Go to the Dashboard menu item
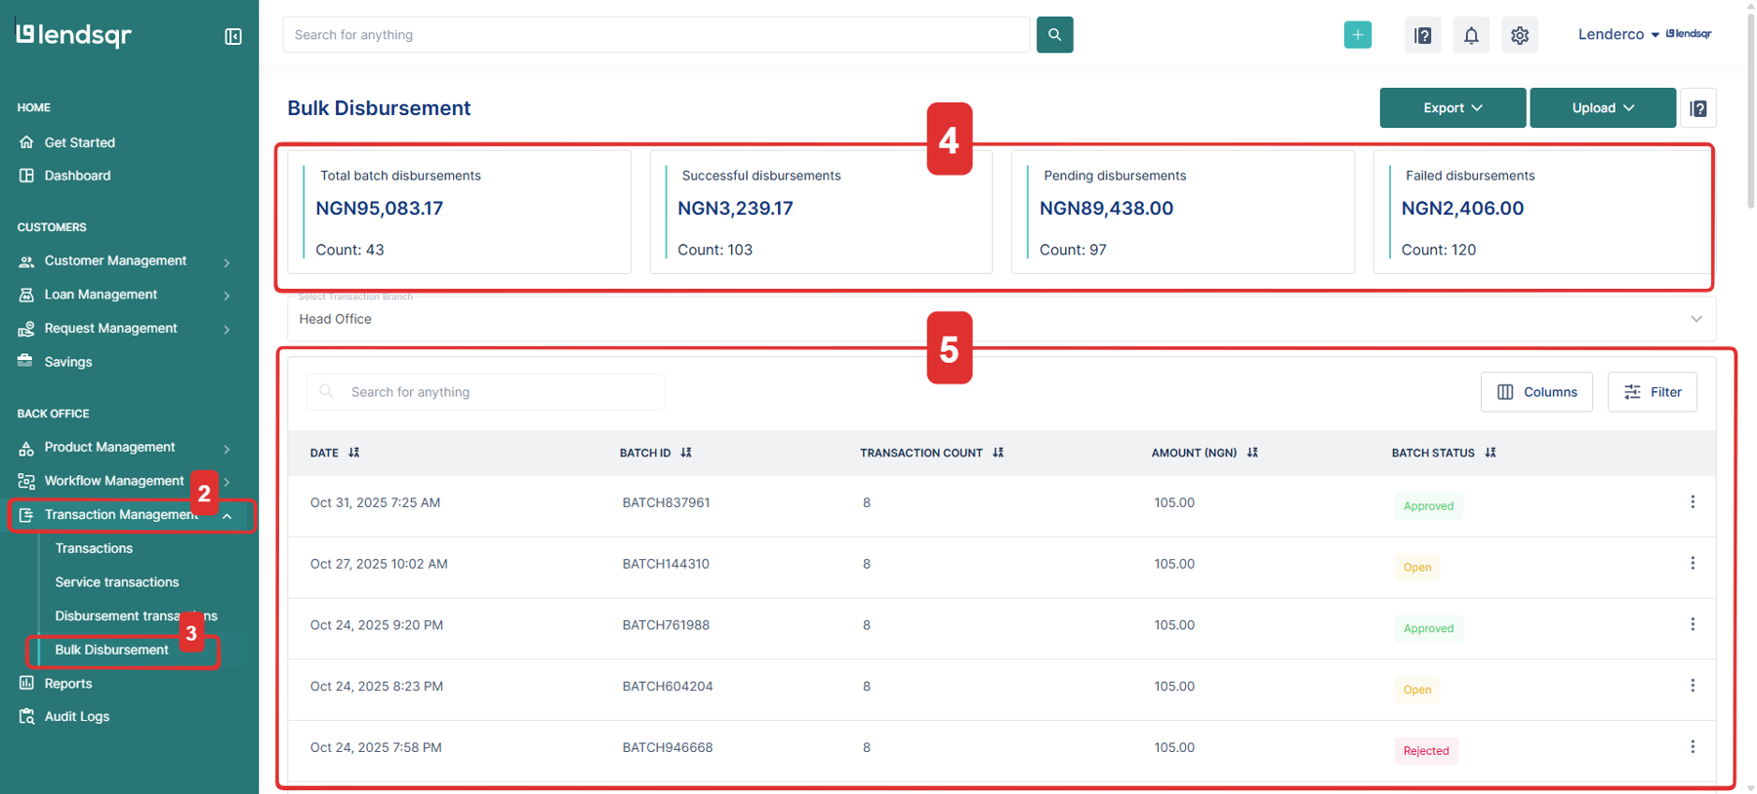 pos(77,176)
